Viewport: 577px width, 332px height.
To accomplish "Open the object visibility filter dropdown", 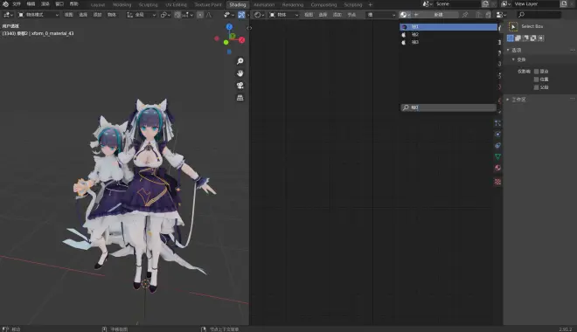I will pyautogui.click(x=229, y=15).
